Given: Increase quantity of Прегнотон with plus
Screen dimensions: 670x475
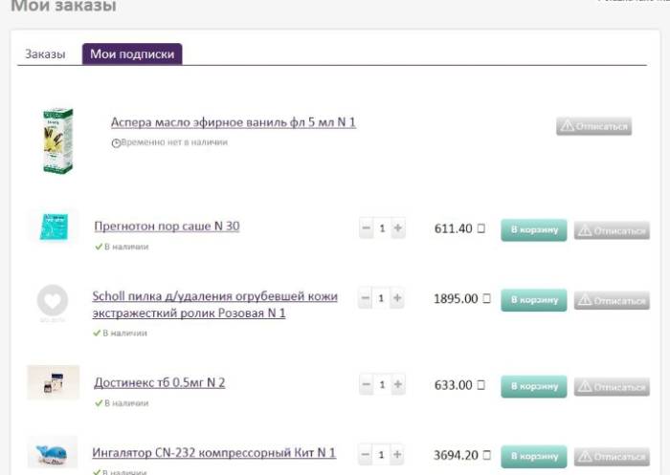Looking at the screenshot, I should tap(397, 228).
